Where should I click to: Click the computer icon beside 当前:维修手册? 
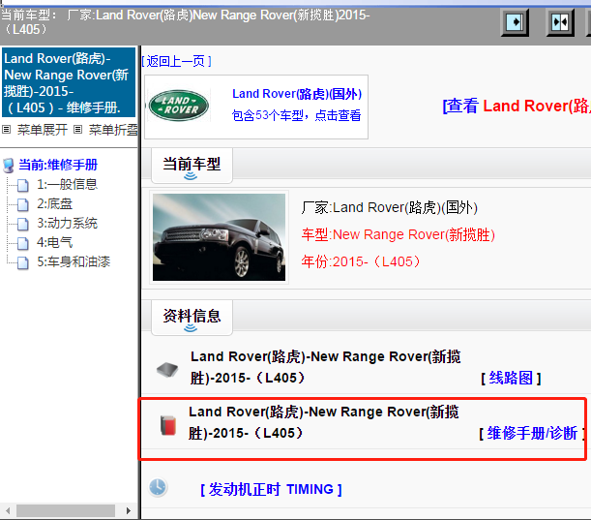[x=9, y=166]
